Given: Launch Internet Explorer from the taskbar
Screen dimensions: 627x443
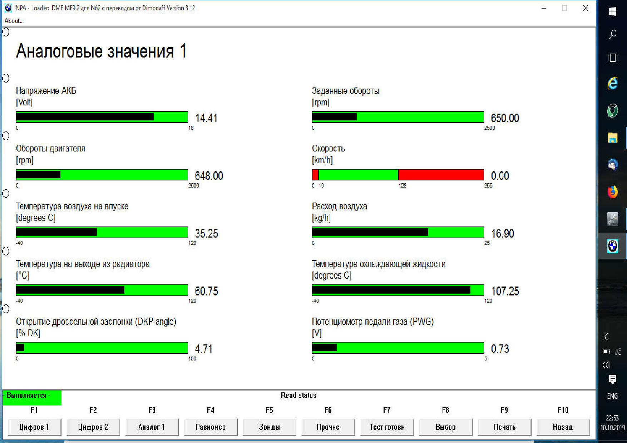Looking at the screenshot, I should click(612, 84).
